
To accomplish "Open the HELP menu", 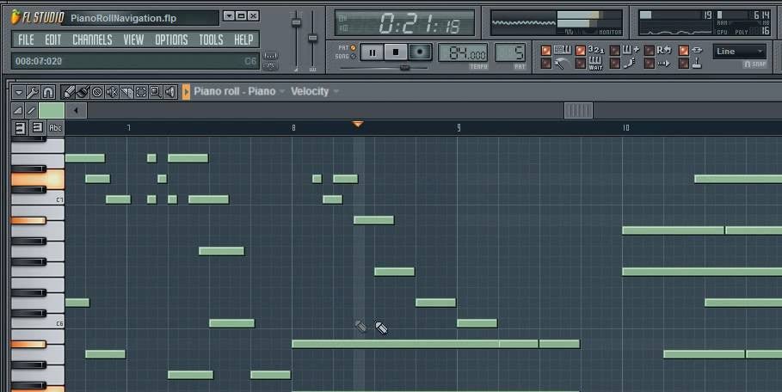I will (243, 40).
